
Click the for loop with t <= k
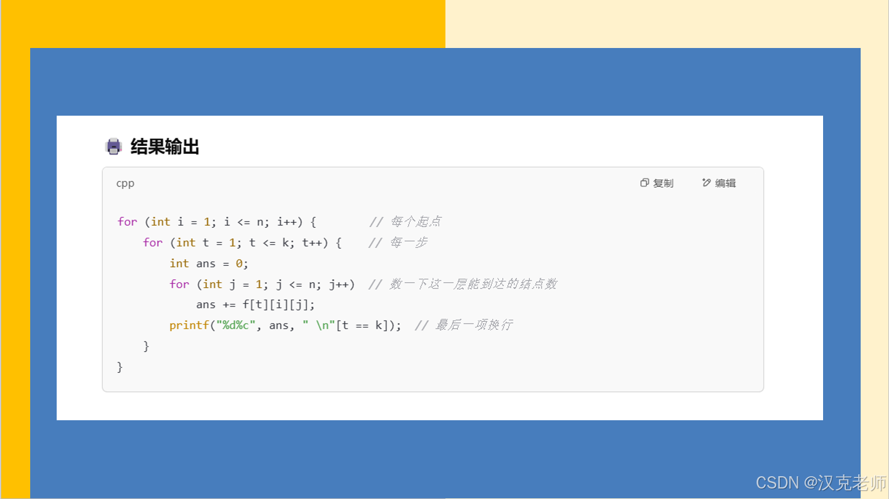pos(242,242)
